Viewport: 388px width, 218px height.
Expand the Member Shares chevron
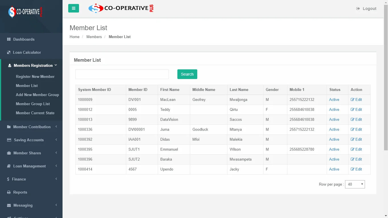pos(56,153)
